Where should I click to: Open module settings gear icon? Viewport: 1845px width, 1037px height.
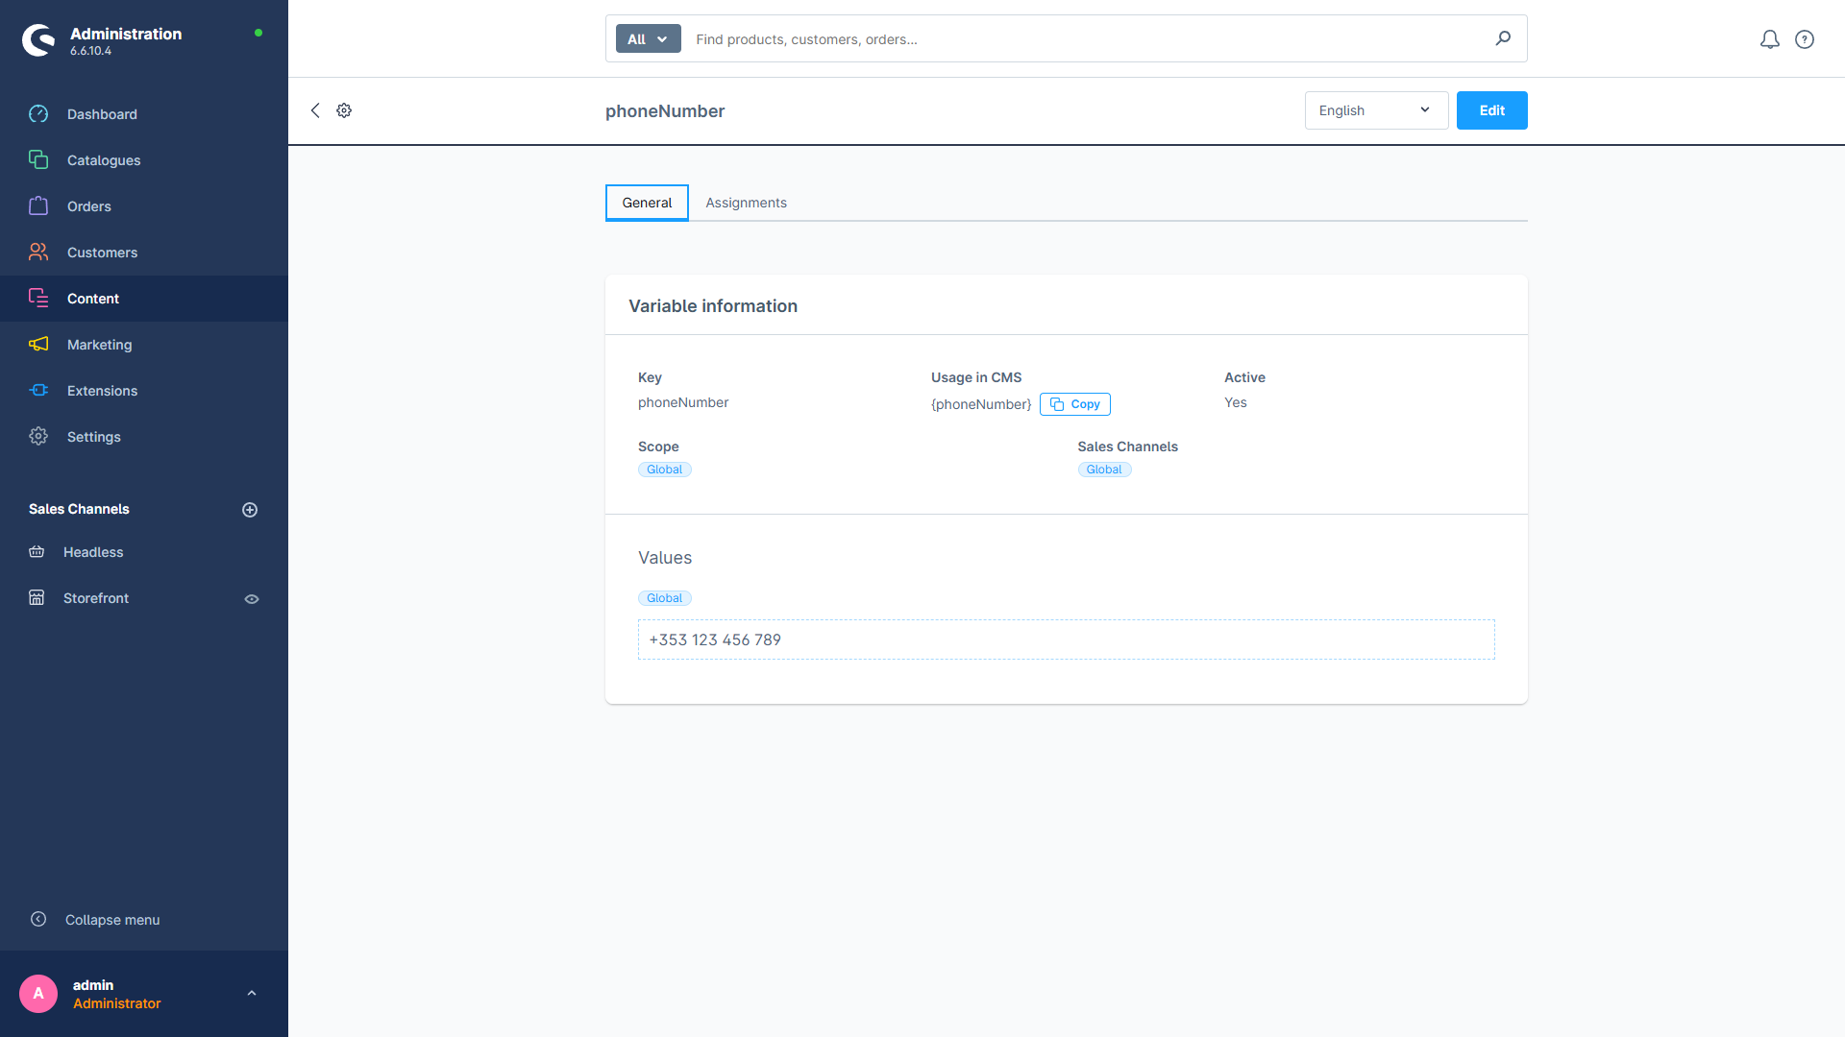pyautogui.click(x=344, y=110)
